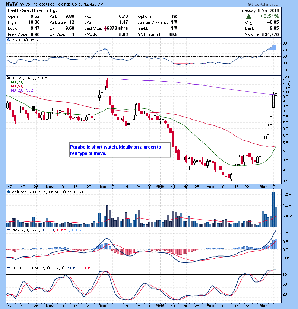Click the Ask Size value 12
Screen dimensions: 298x309
point(72,22)
